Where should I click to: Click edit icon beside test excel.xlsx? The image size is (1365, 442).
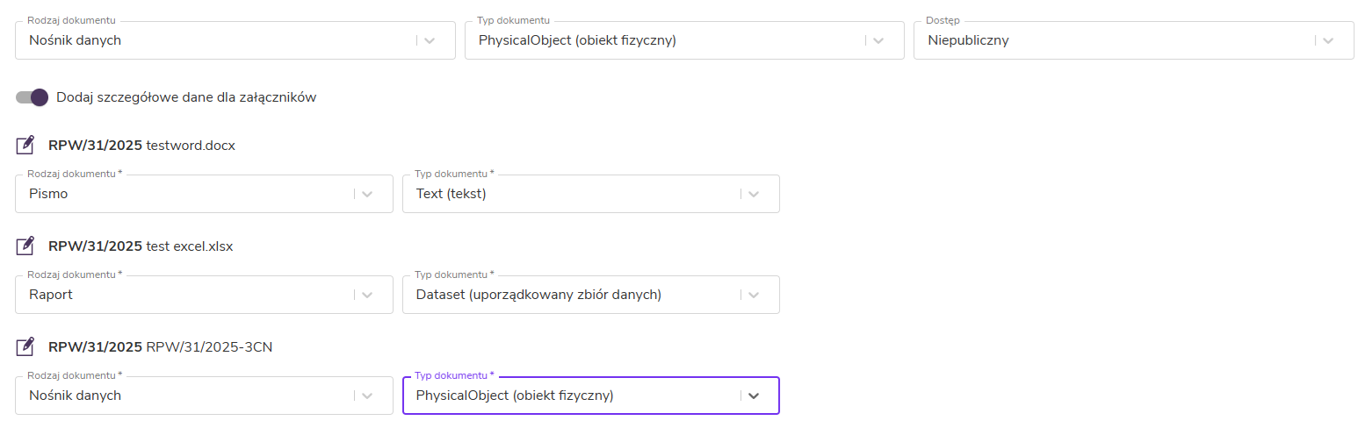point(25,246)
